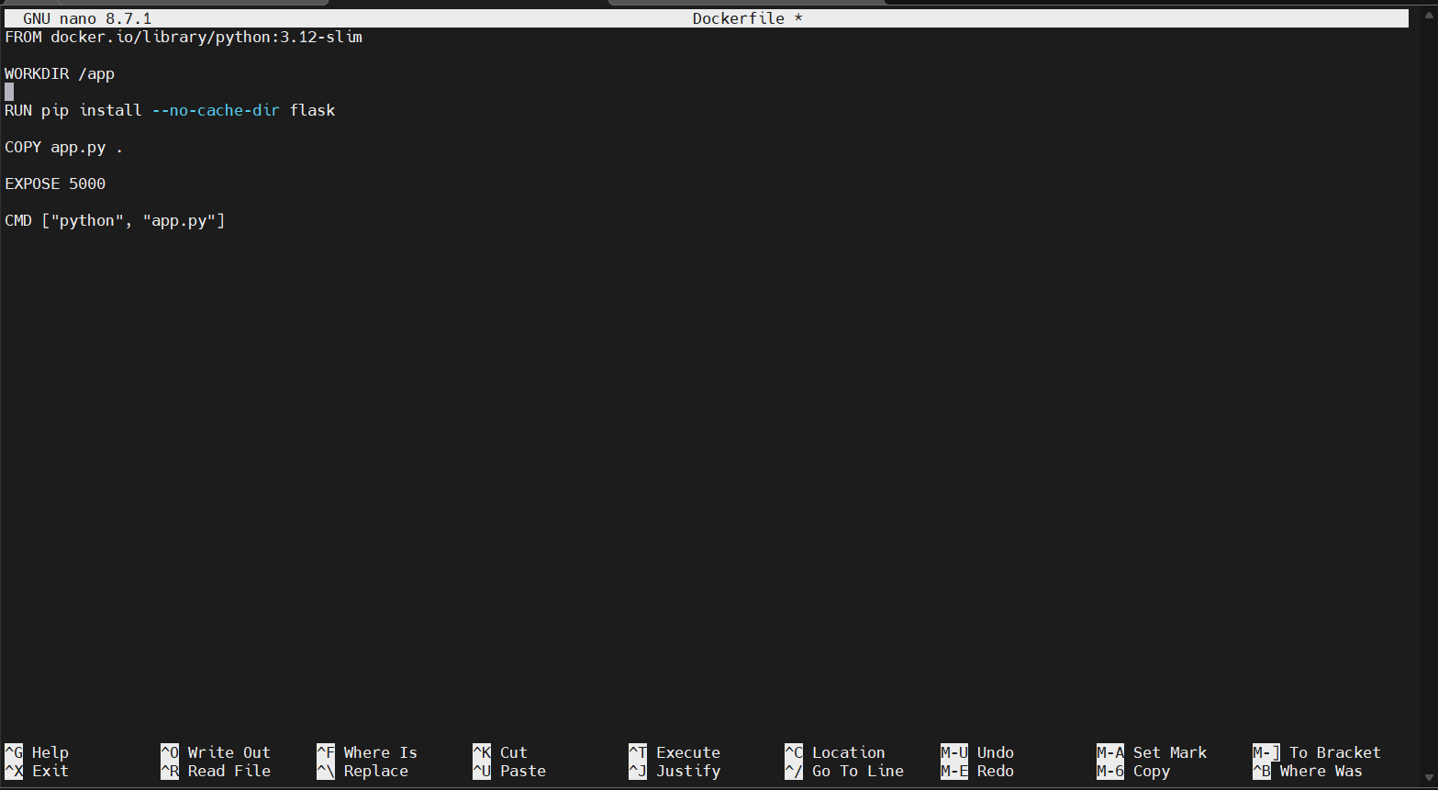Screen dimensions: 1438x790
Task: Choose the Execute shortcut
Action: [674, 752]
